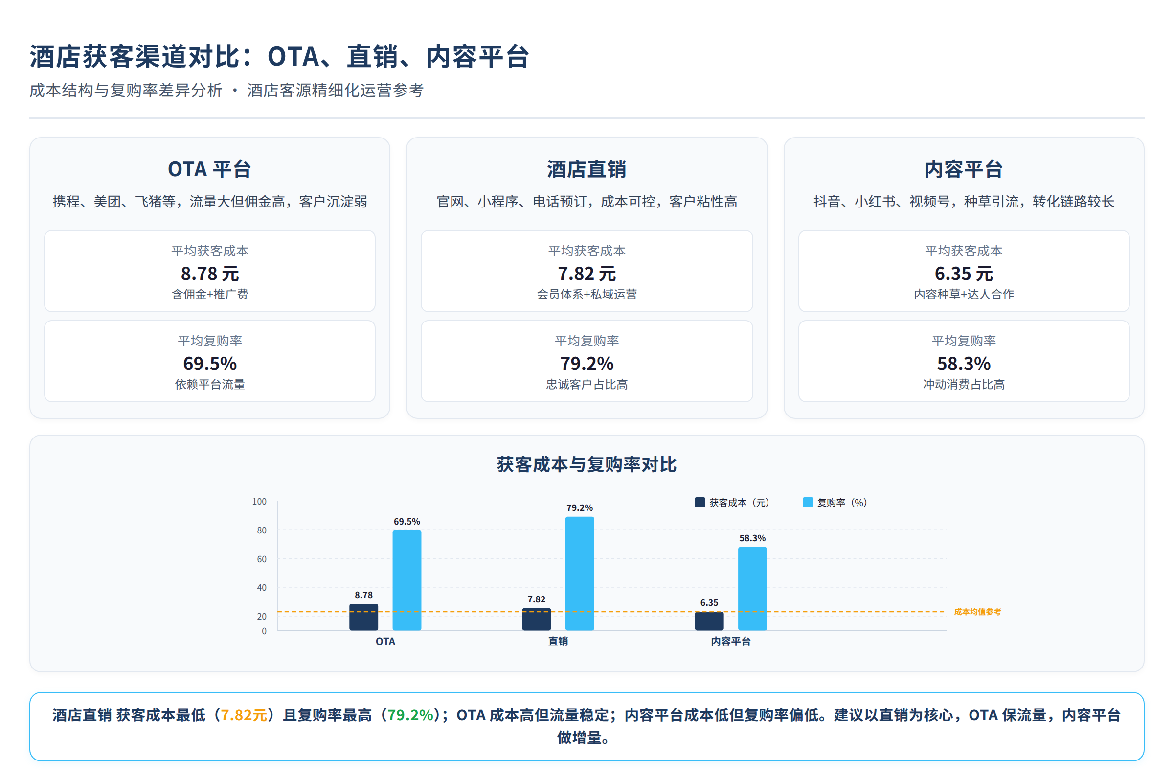1174x783 pixels.
Task: Select the 内容平台 card heading
Action: coord(963,169)
